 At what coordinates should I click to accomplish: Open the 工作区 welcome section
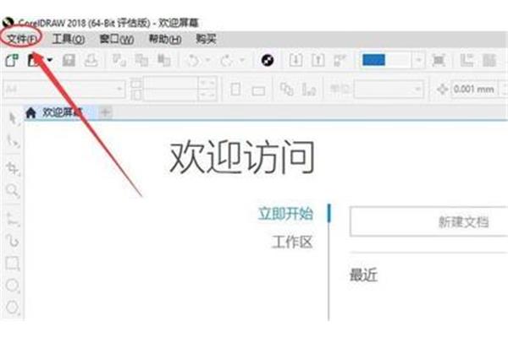292,242
